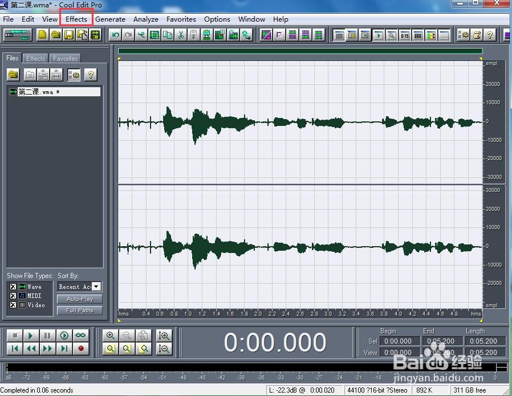Click the Sel Length time field

[x=484, y=341]
